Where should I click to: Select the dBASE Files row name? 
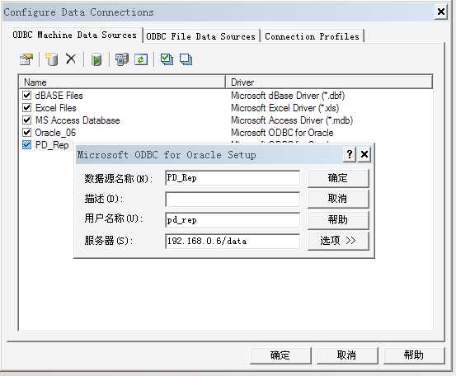[x=59, y=96]
